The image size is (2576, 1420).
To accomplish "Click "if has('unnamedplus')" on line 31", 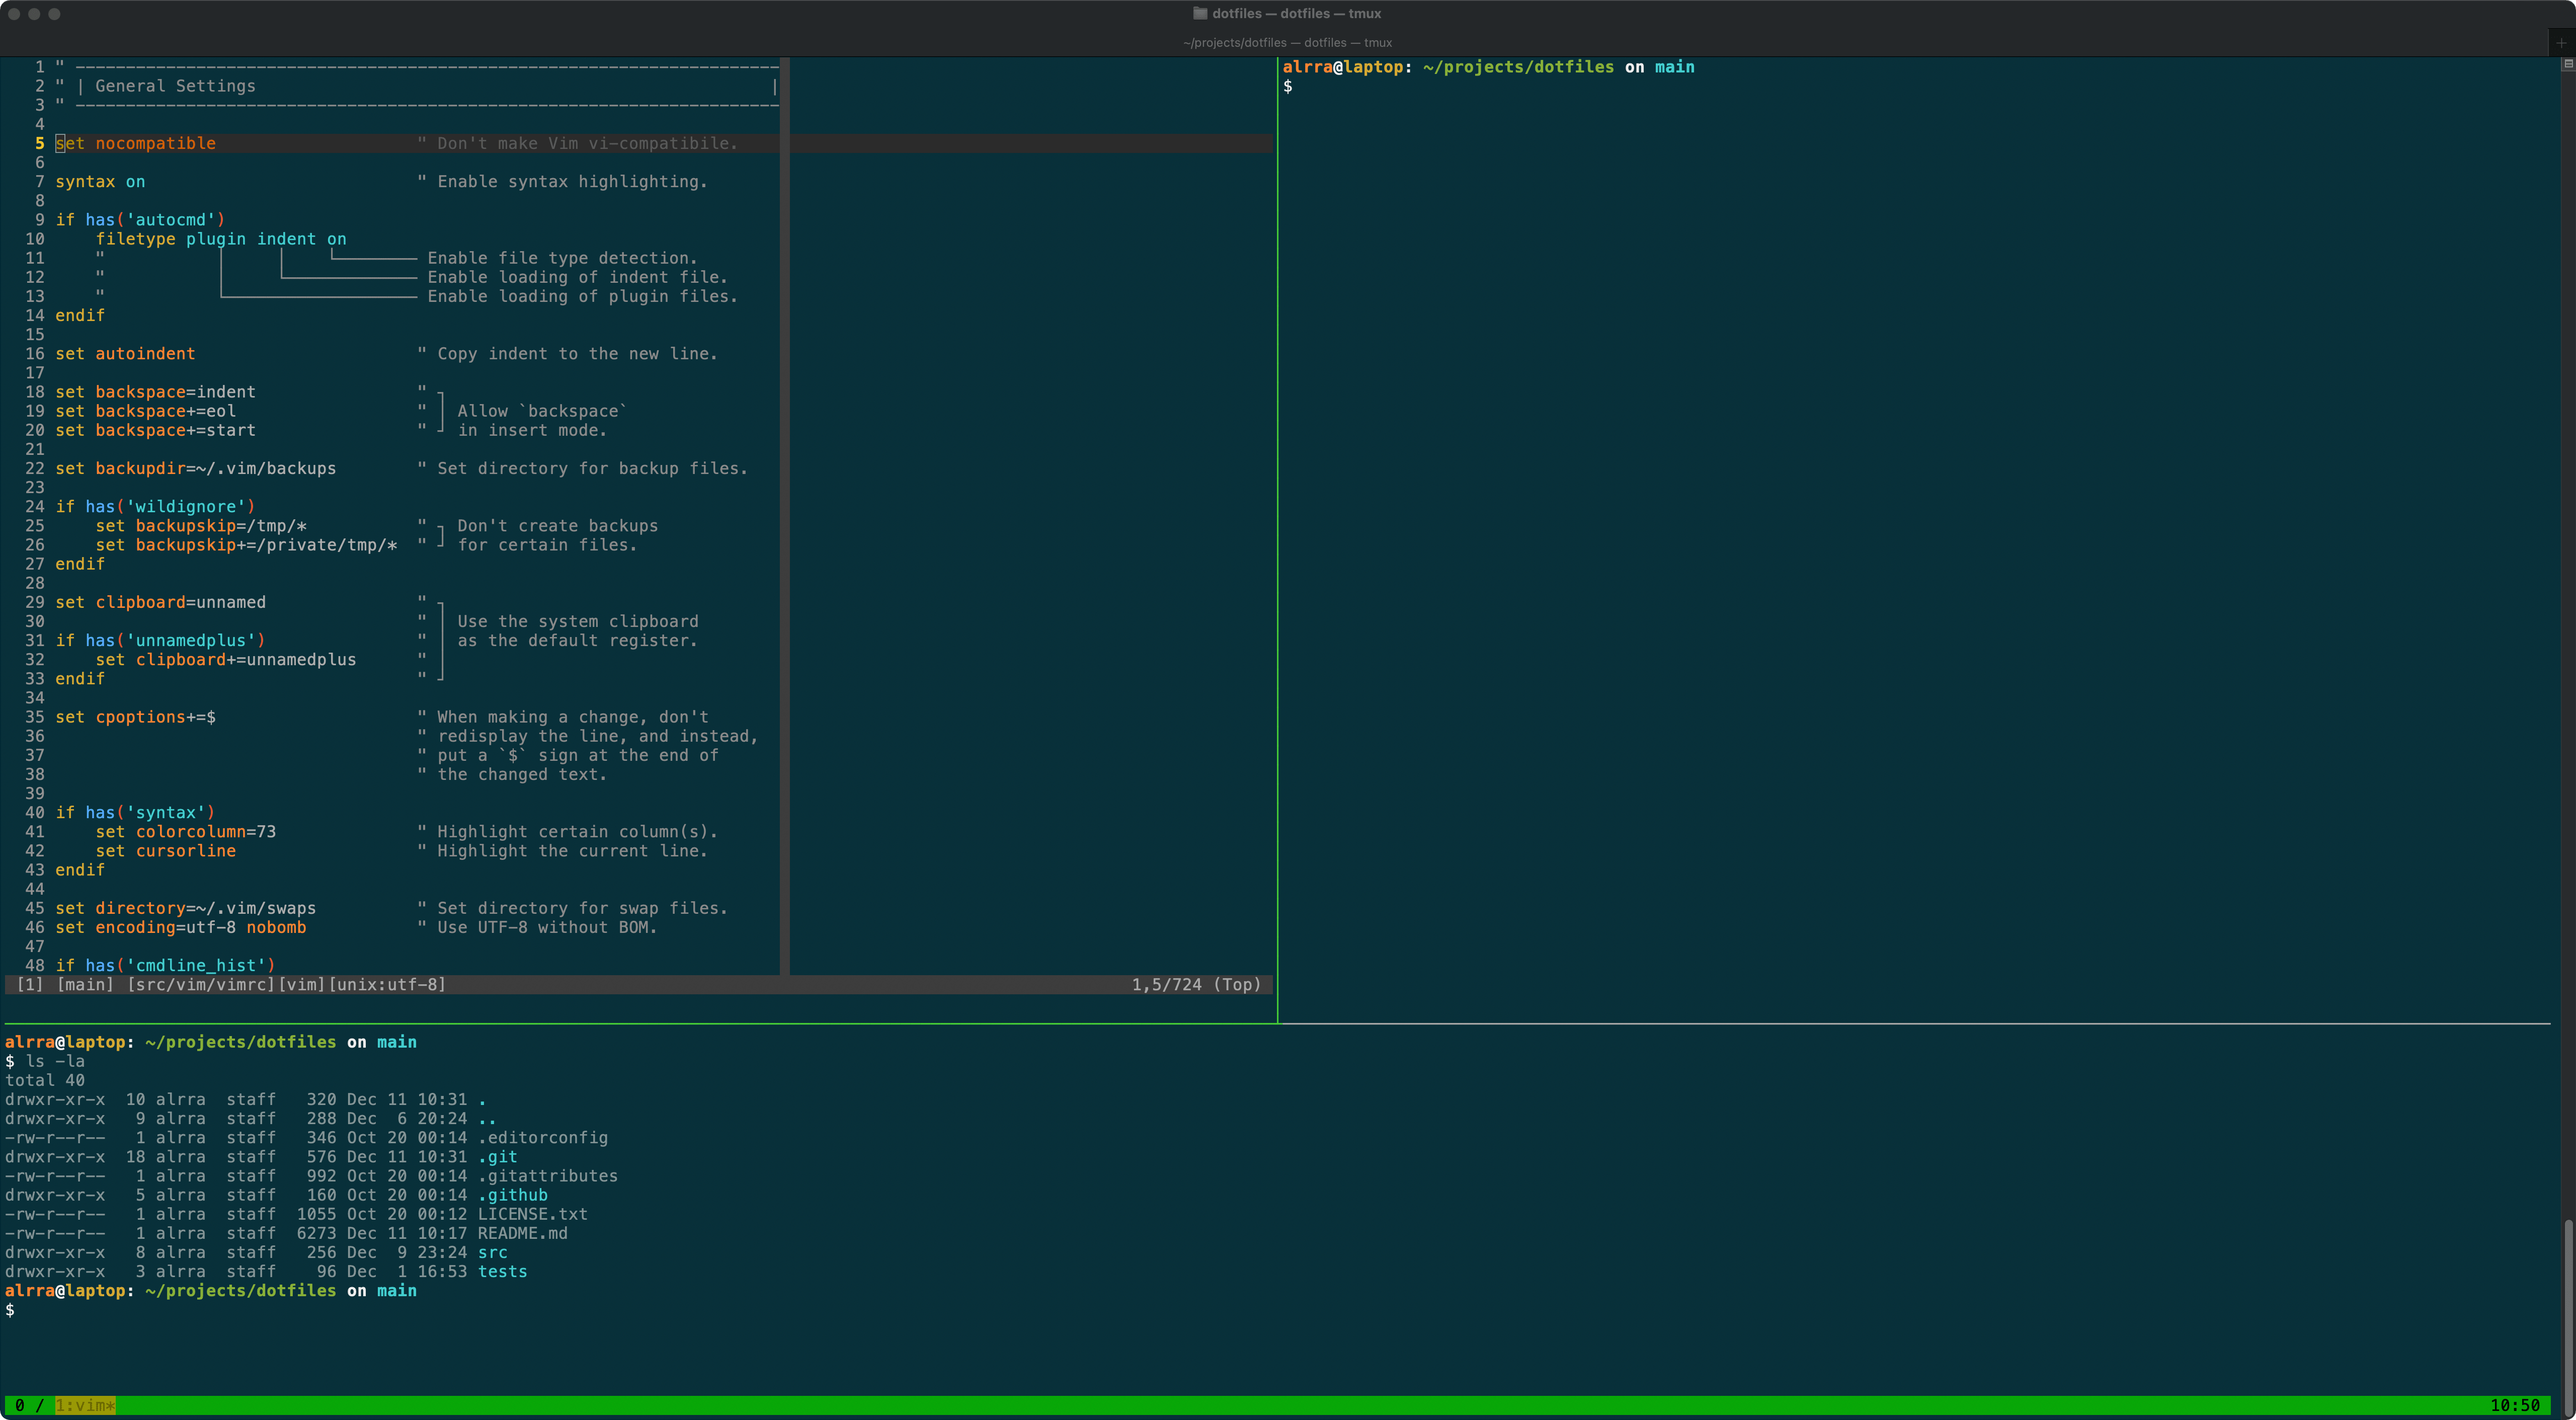I will 160,641.
